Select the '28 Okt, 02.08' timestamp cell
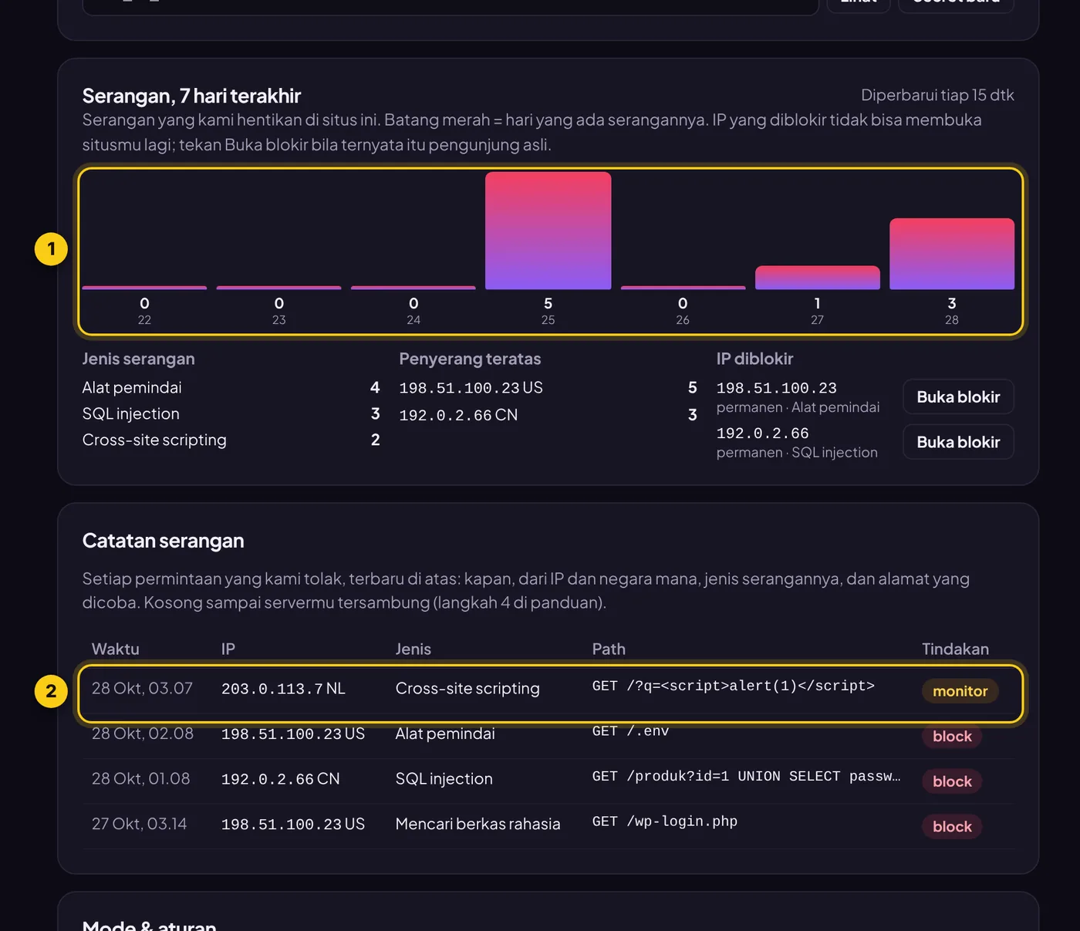1080x931 pixels. click(142, 734)
